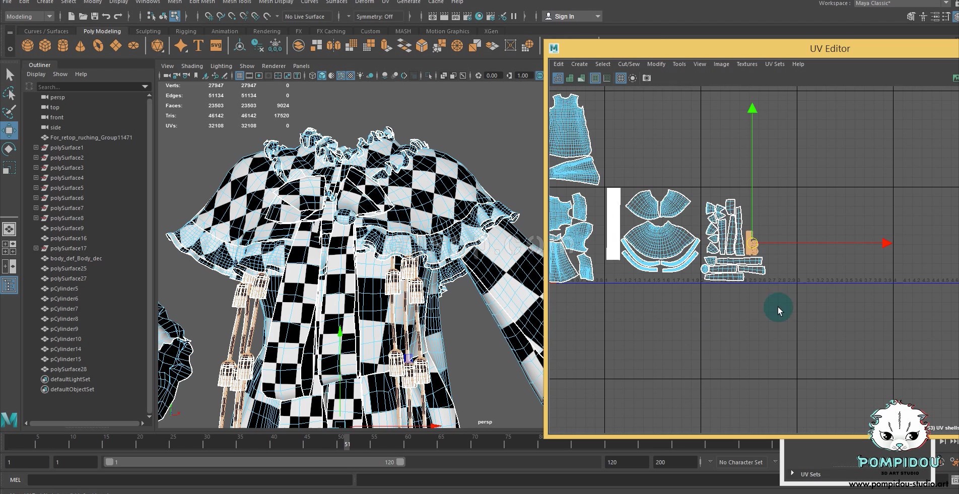Create a polygon sphere from the shelf
959x494 pixels.
click(28, 46)
